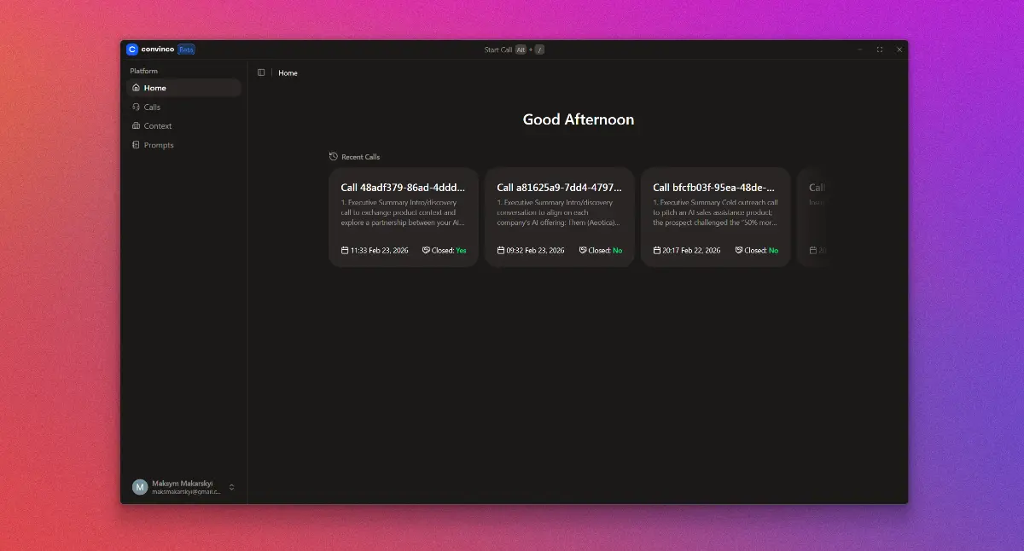Expand the user account menu chevron
The width and height of the screenshot is (1024, 551).
click(230, 486)
